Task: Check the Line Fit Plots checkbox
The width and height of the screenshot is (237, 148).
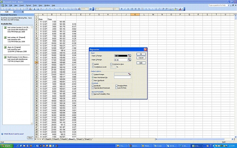Action: [x=116, y=88]
